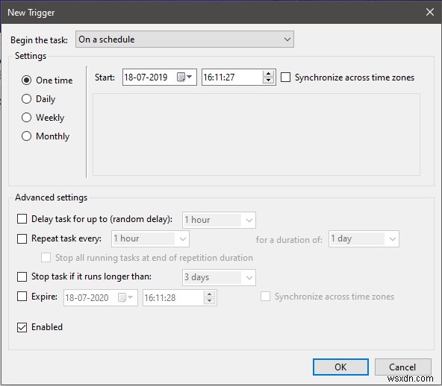Enable the Expire checkbox
The height and width of the screenshot is (386, 442).
pyautogui.click(x=22, y=297)
